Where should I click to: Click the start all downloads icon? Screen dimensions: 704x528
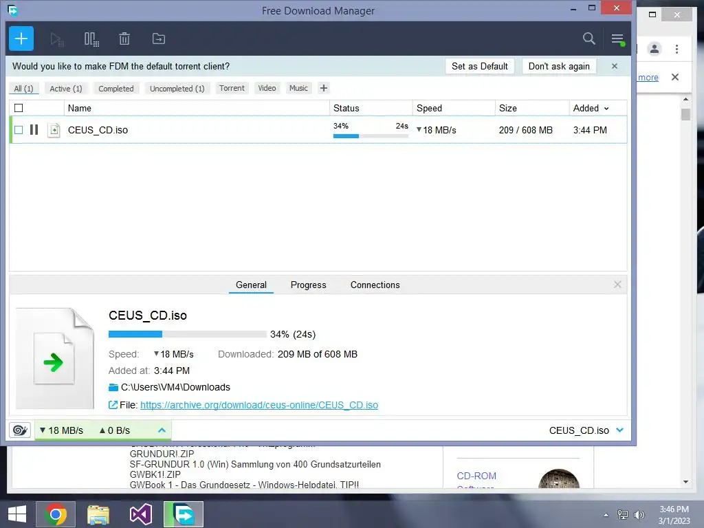[x=57, y=39]
